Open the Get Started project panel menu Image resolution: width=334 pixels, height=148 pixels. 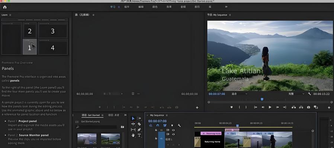coord(102,115)
